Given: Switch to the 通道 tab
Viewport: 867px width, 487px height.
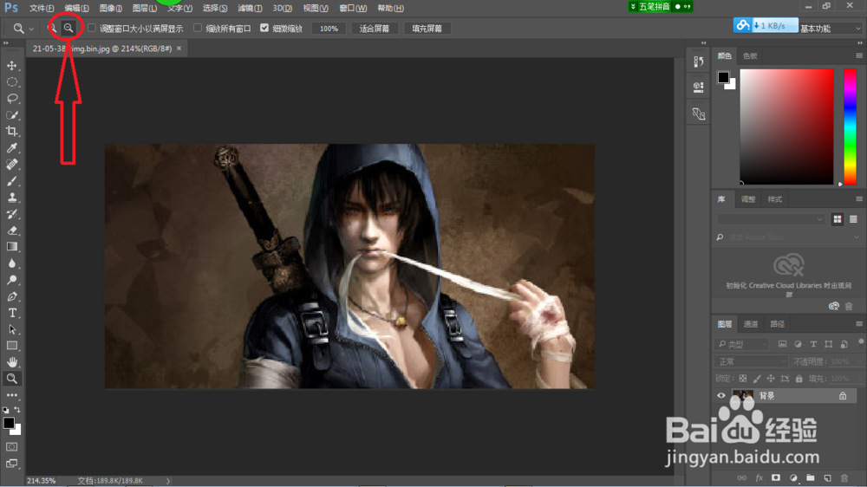Looking at the screenshot, I should pyautogui.click(x=750, y=324).
